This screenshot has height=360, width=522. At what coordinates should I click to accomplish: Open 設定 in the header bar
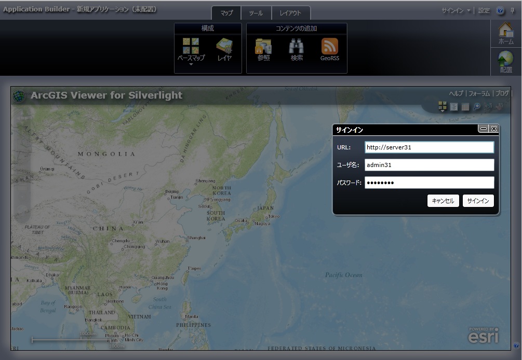pos(484,11)
